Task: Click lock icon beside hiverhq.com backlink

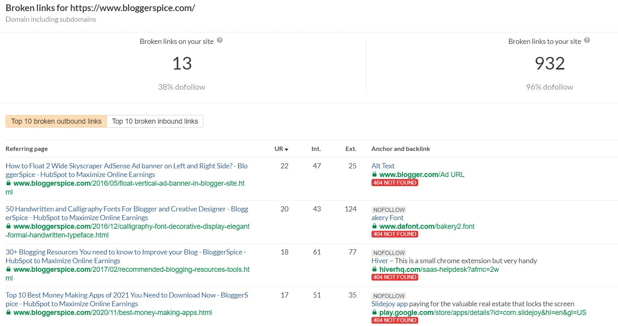Action: click(x=374, y=269)
